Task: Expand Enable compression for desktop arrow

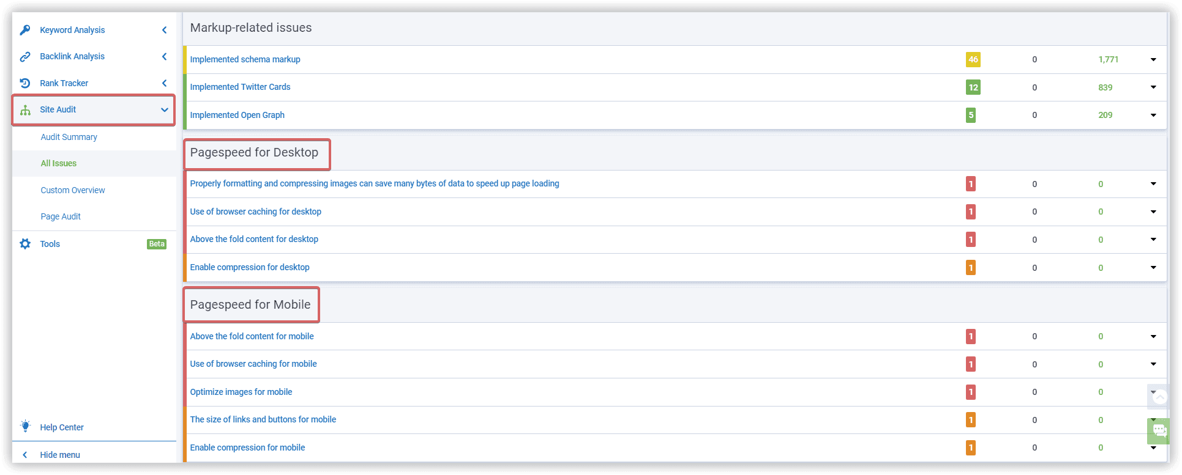Action: click(x=1153, y=268)
